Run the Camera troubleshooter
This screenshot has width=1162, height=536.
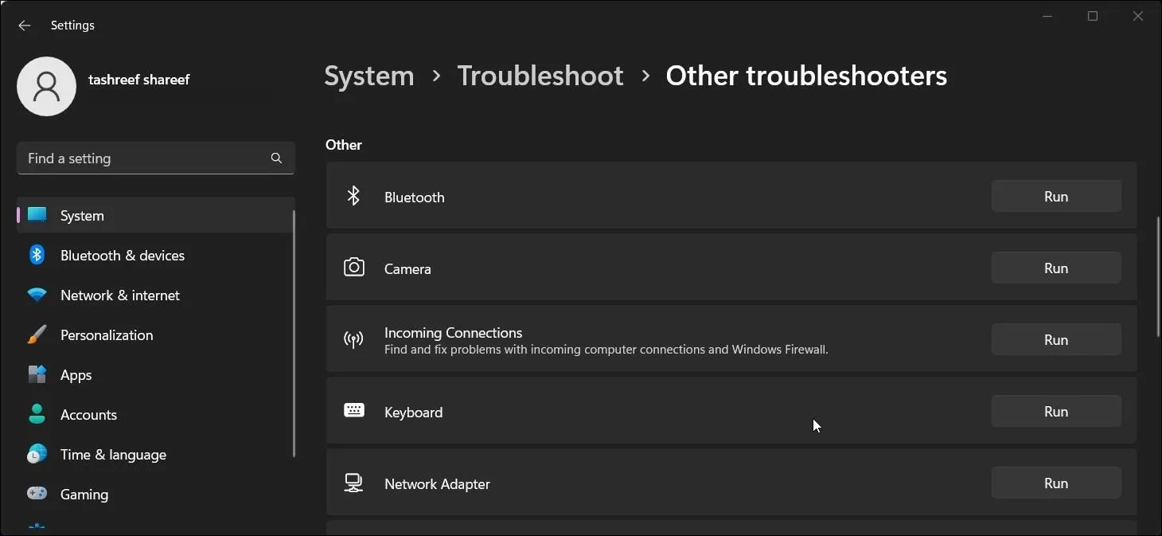point(1056,268)
